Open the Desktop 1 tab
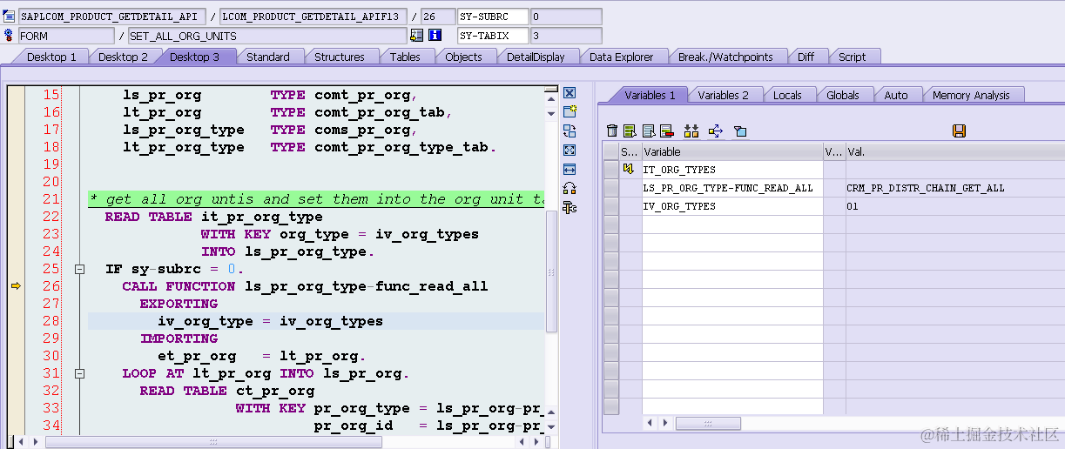The width and height of the screenshot is (1065, 449). pos(51,57)
